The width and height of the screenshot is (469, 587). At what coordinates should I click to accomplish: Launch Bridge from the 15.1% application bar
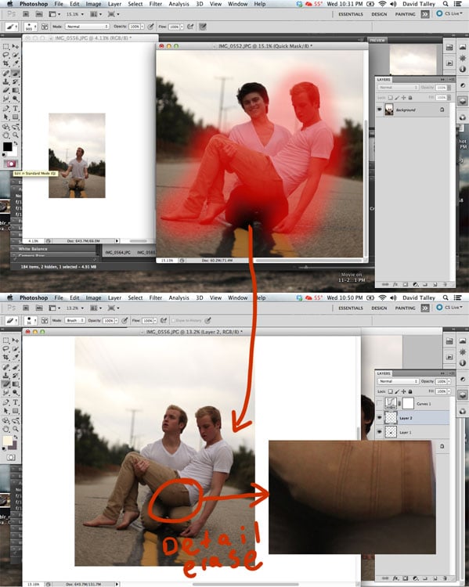26,14
